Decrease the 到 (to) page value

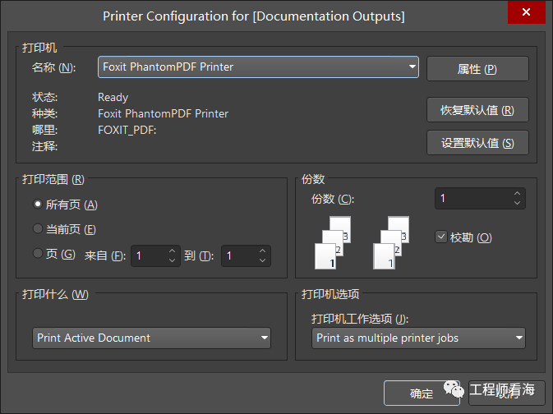tap(262, 260)
